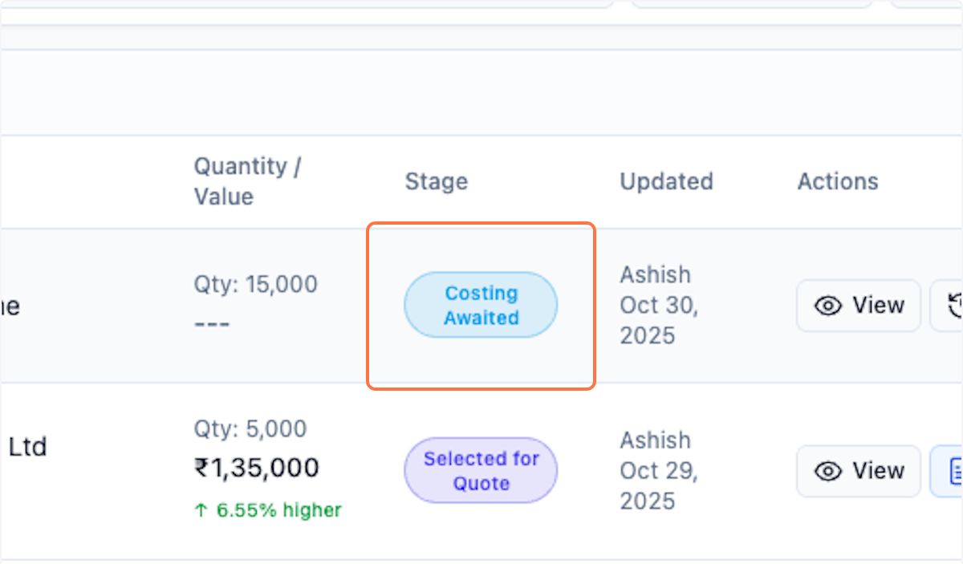The image size is (963, 564).
Task: Click the Costing Awaited stage badge
Action: pos(481,306)
